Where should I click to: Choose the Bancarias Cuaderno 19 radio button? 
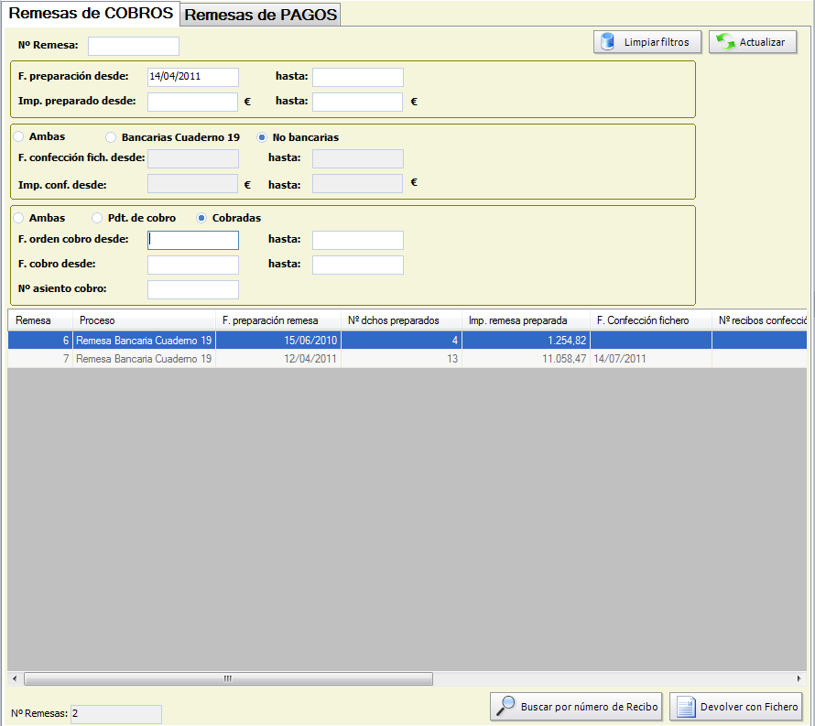coord(110,137)
